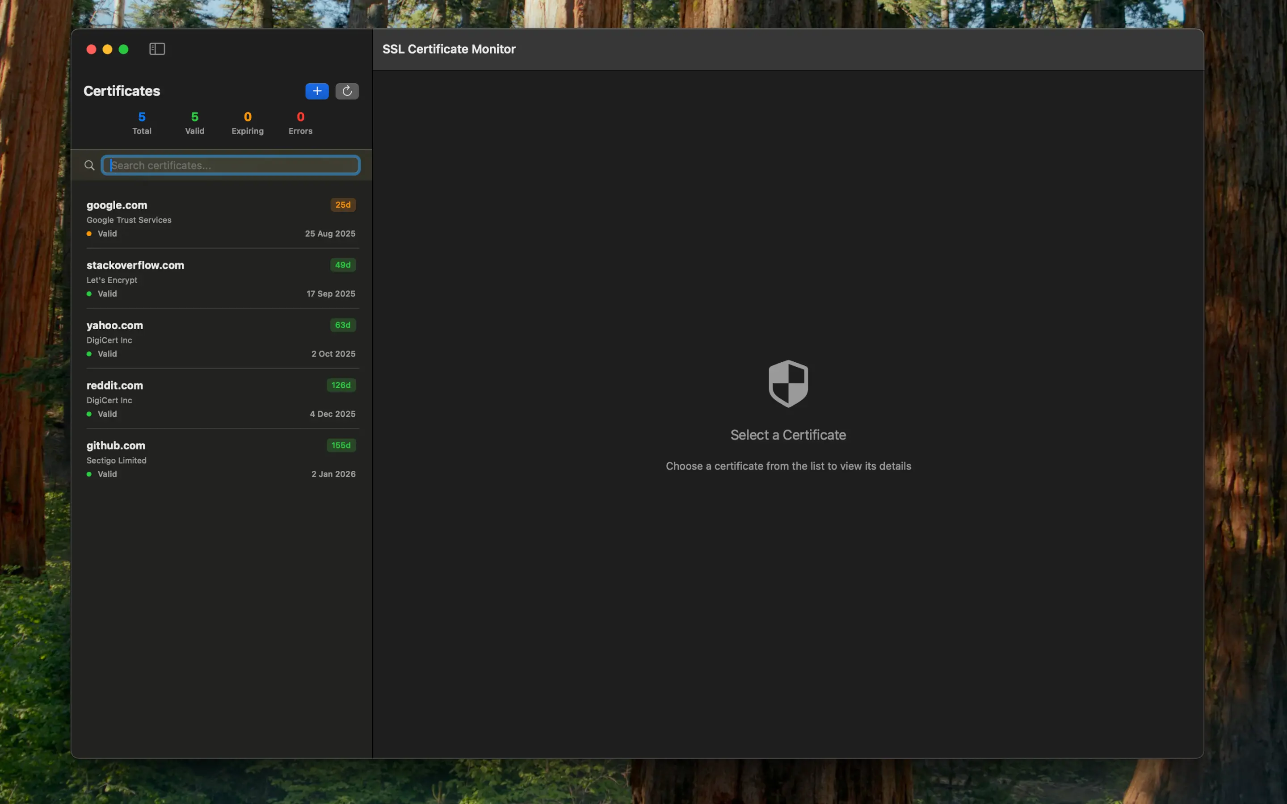This screenshot has height=804, width=1287.
Task: Click the 4 Dec 2025 expiry date
Action: [333, 414]
